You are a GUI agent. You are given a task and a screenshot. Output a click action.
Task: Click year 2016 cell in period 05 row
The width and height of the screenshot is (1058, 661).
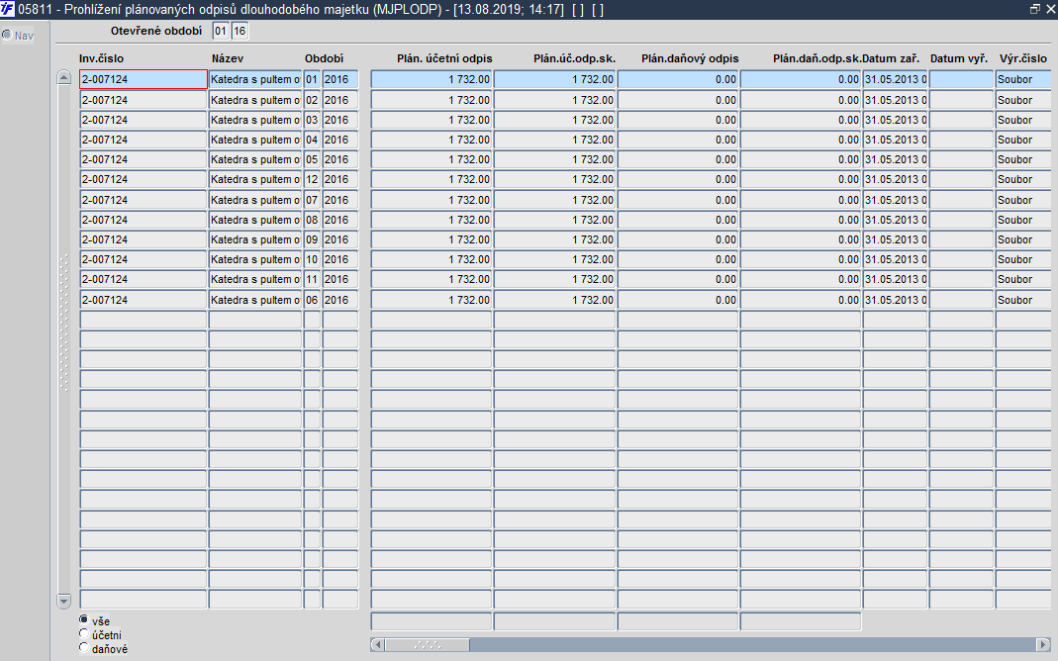point(340,159)
